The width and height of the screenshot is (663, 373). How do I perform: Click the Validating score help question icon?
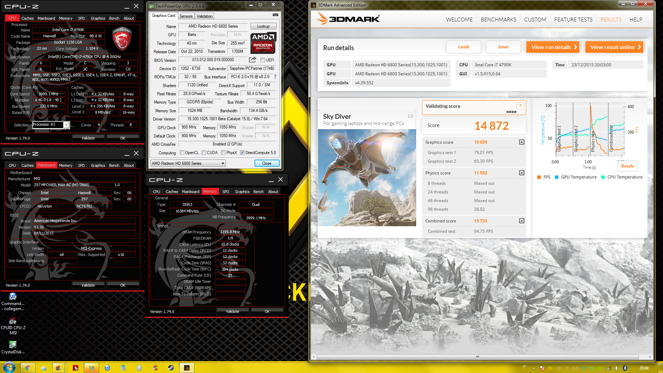pyautogui.click(x=520, y=106)
